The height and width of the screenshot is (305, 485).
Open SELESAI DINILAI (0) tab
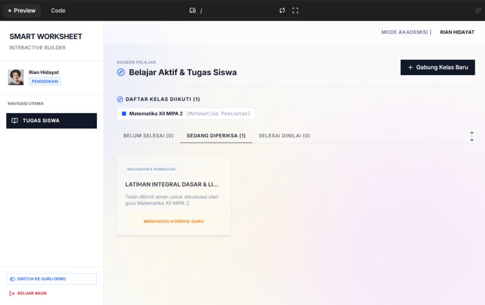coord(284,135)
